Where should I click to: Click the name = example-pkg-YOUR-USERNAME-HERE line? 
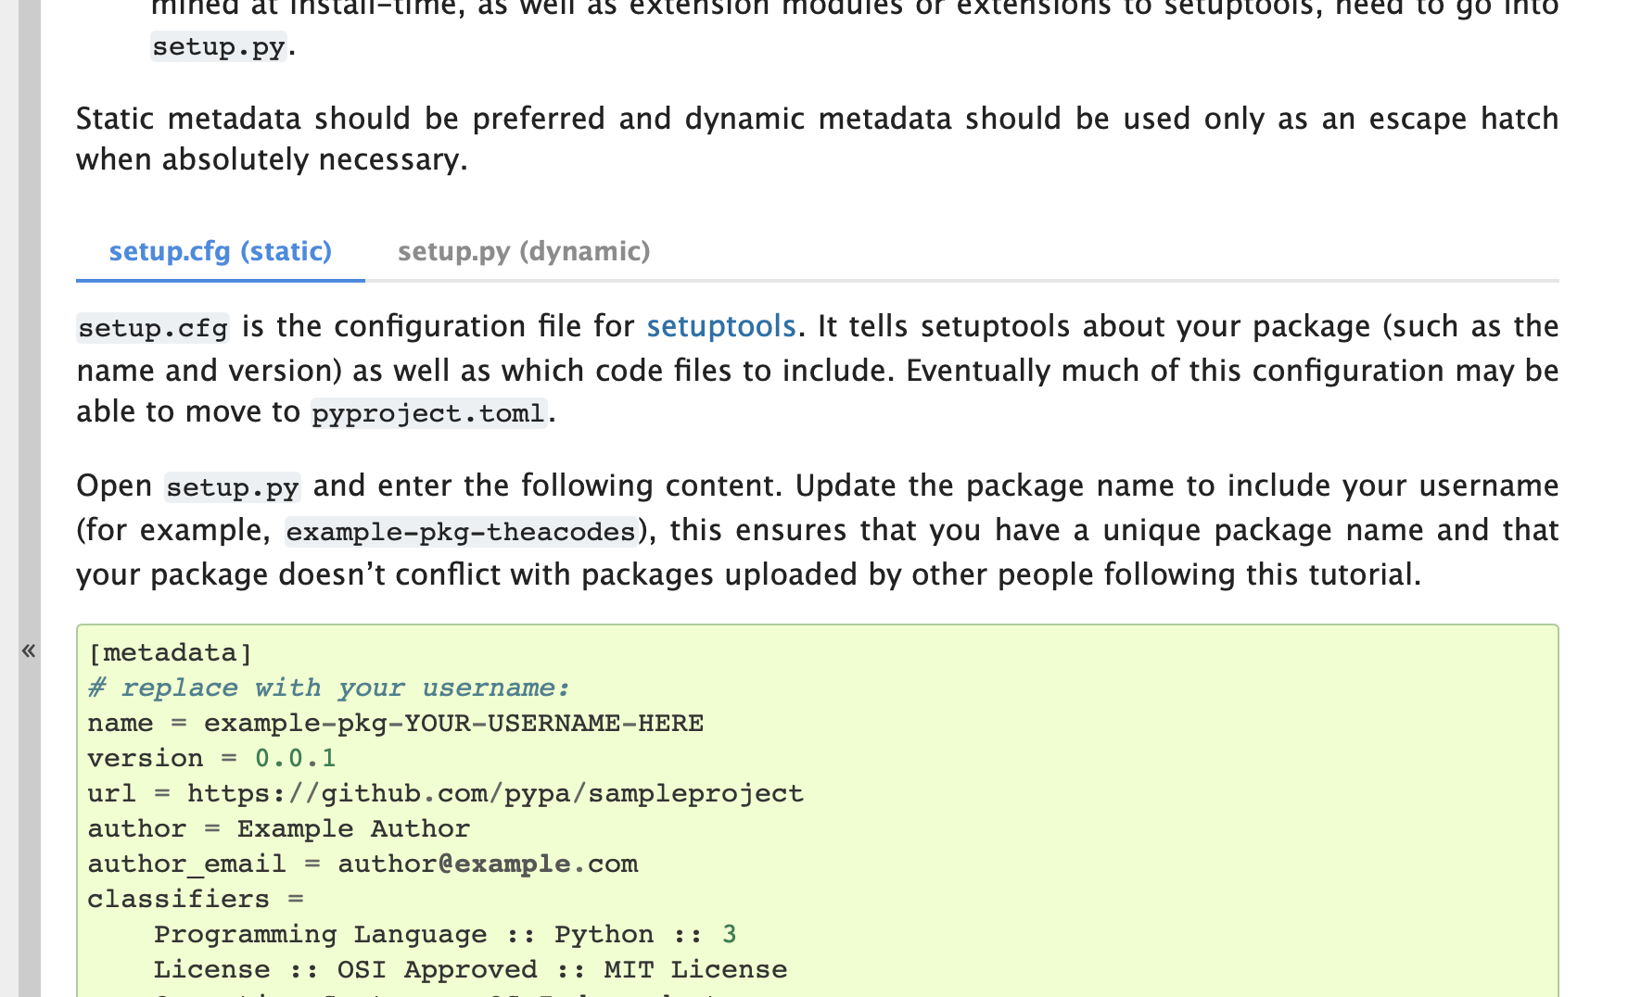click(396, 723)
